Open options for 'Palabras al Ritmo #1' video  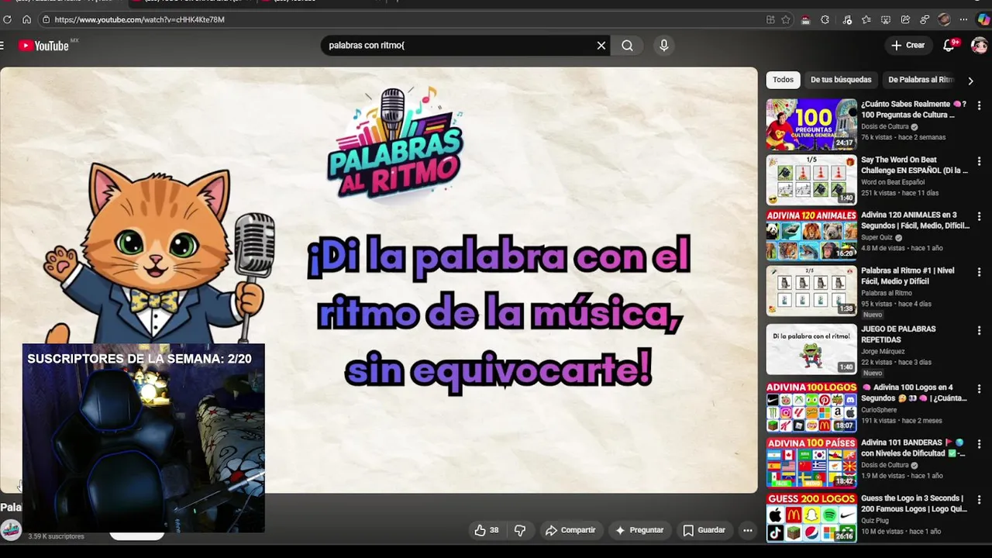(979, 273)
